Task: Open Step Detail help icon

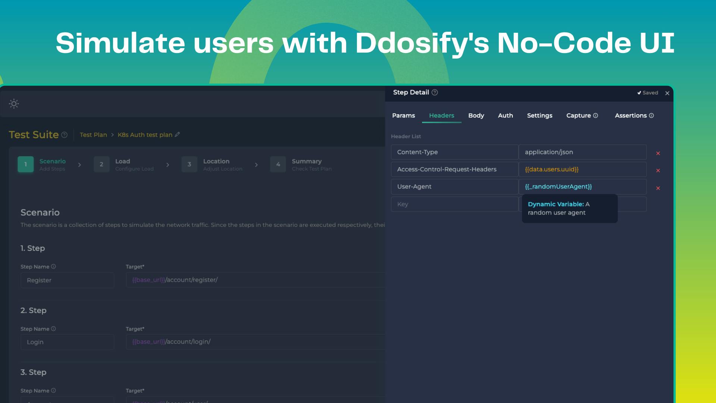Action: [x=435, y=93]
